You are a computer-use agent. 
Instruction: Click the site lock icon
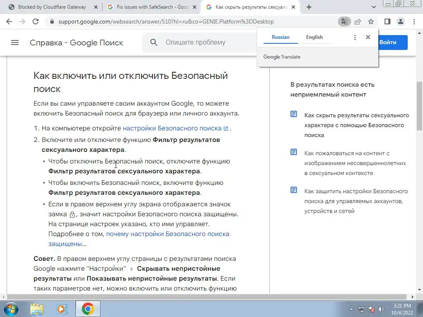coord(52,21)
